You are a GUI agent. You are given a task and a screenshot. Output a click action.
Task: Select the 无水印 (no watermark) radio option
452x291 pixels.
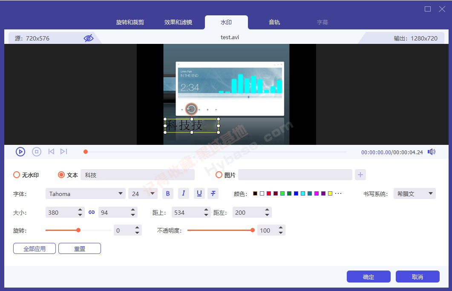point(17,175)
